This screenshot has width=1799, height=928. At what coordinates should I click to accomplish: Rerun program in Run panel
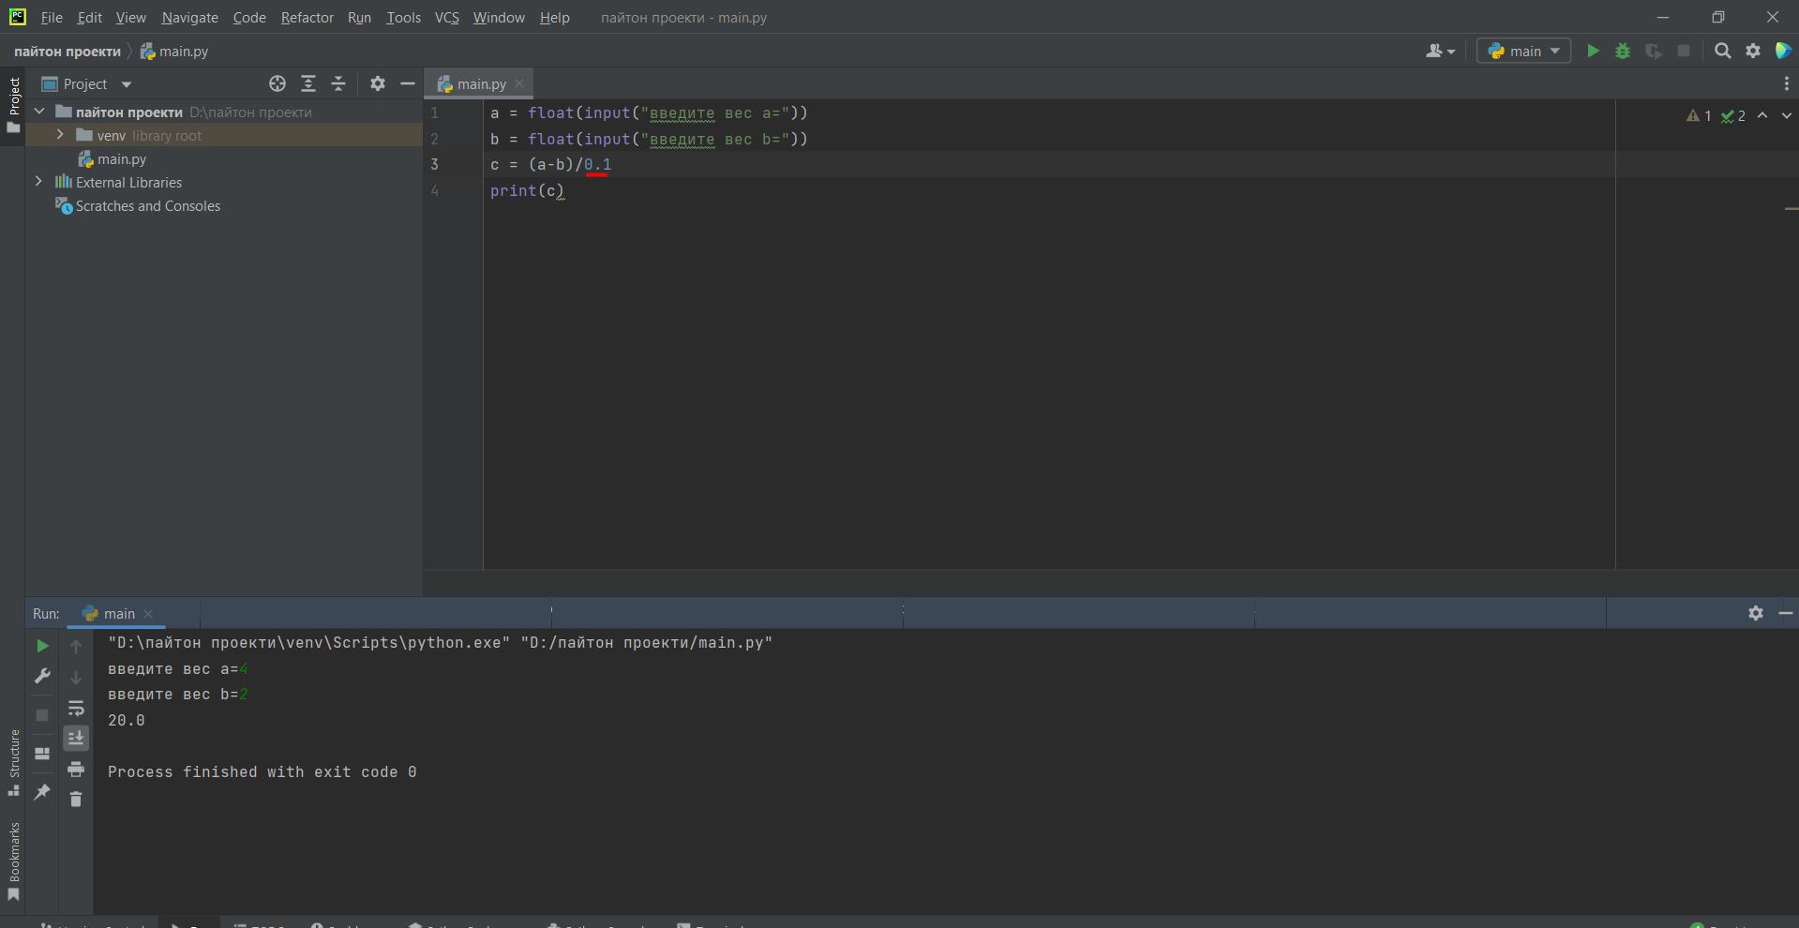pyautogui.click(x=42, y=646)
